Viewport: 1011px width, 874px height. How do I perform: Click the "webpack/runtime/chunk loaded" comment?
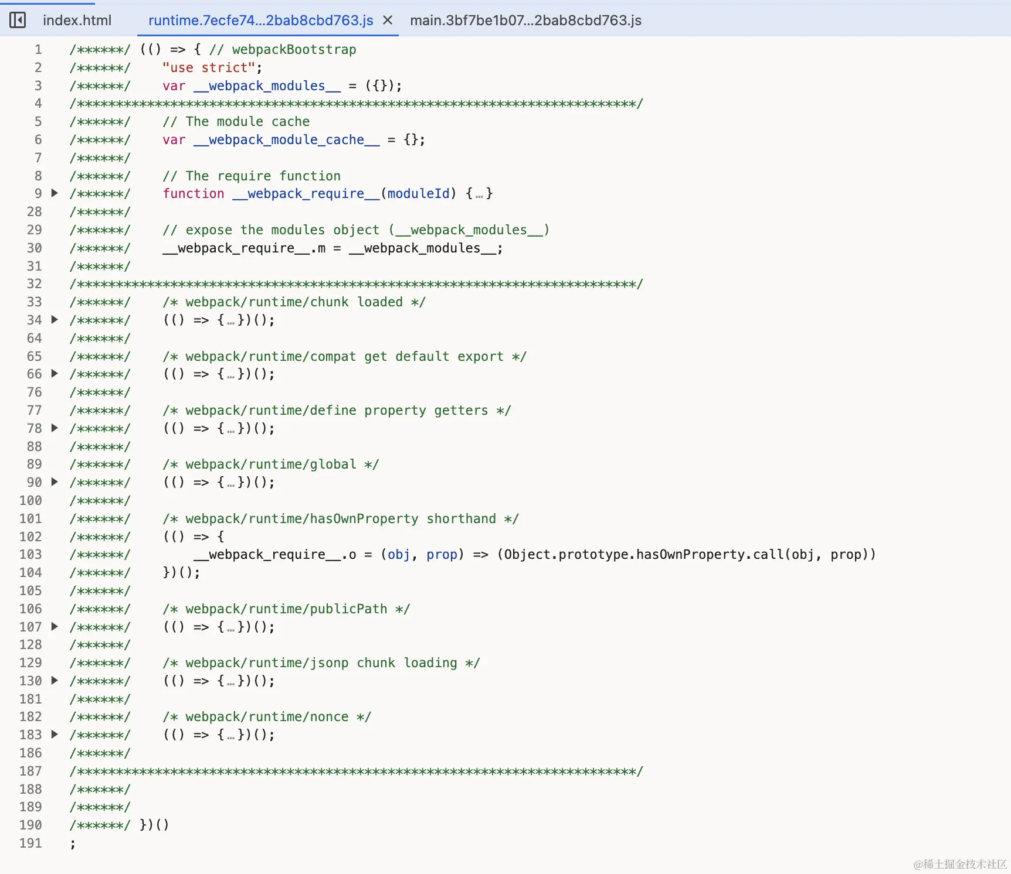click(294, 302)
